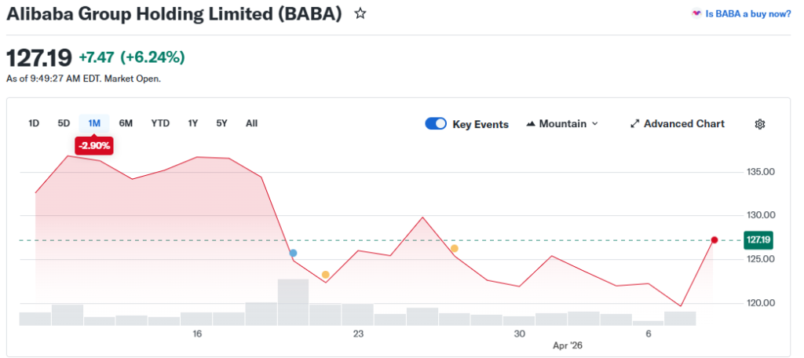Click the first orange key event dot
The width and height of the screenshot is (804, 358).
click(325, 274)
